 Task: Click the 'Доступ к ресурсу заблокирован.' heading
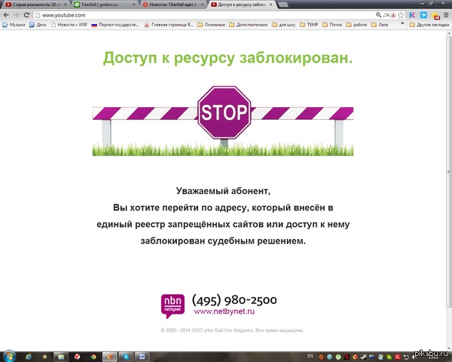point(228,58)
